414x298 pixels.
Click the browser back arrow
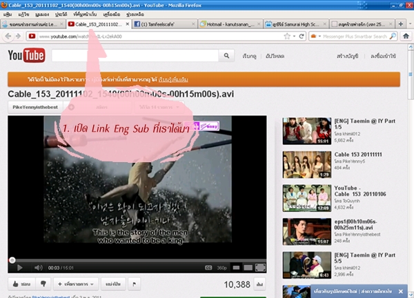click(8, 36)
